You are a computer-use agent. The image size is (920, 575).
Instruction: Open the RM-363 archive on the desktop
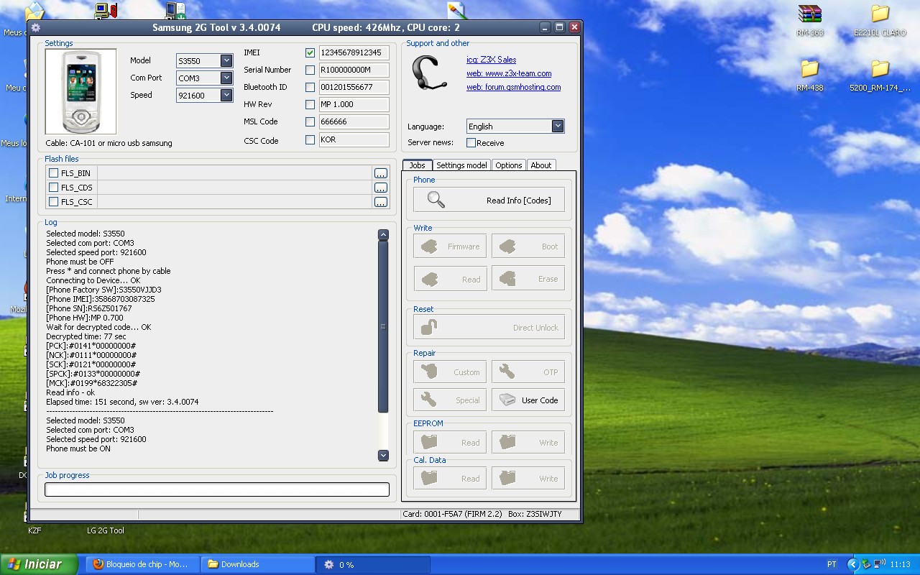click(x=810, y=21)
